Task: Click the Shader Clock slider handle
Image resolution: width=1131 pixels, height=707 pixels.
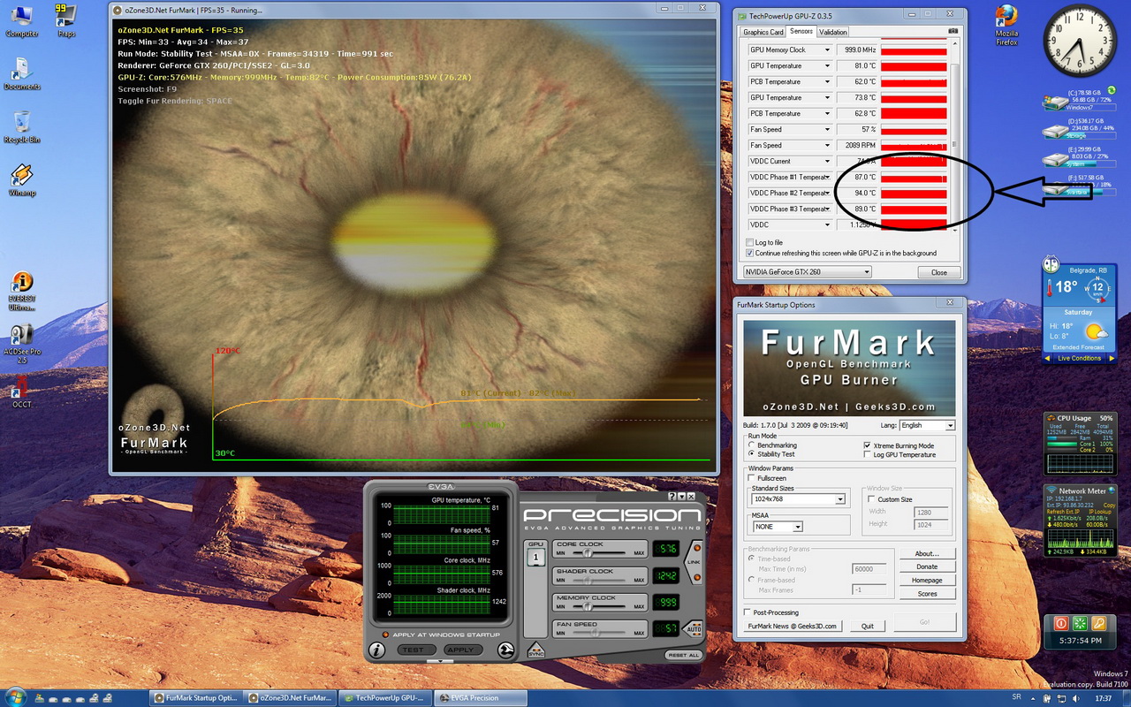Action: click(x=588, y=581)
